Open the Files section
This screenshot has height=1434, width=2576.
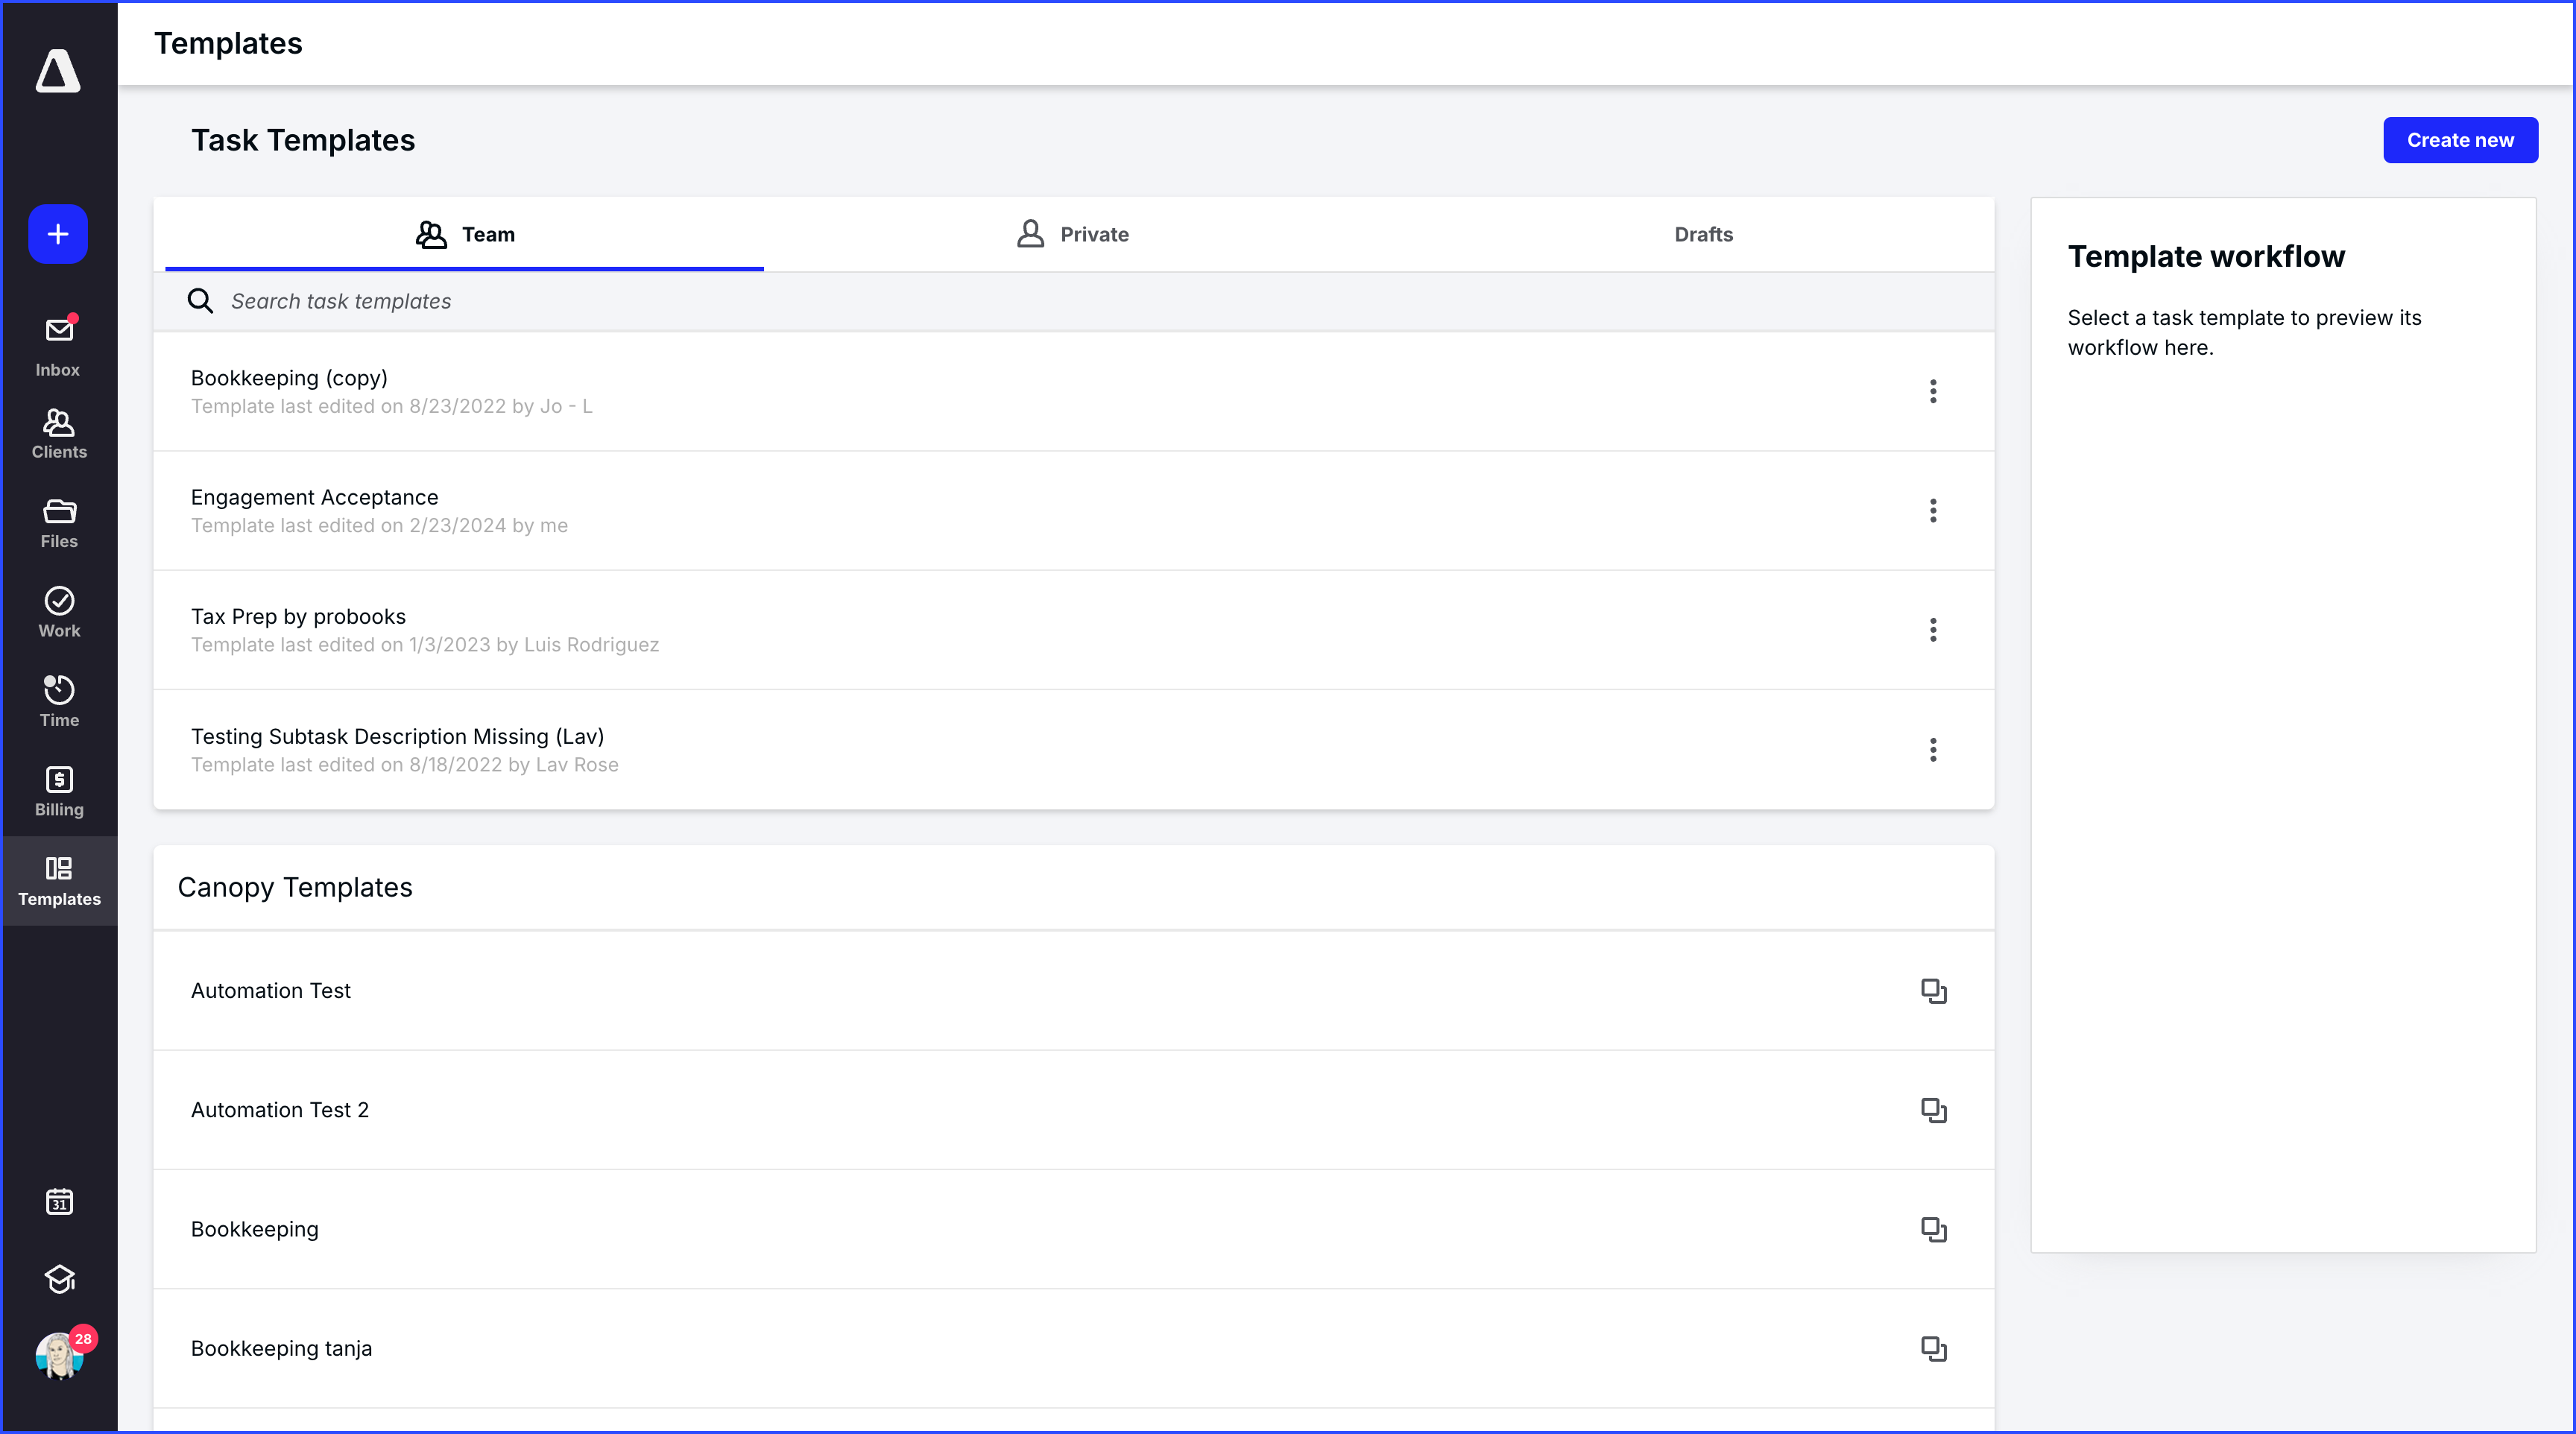pyautogui.click(x=57, y=520)
